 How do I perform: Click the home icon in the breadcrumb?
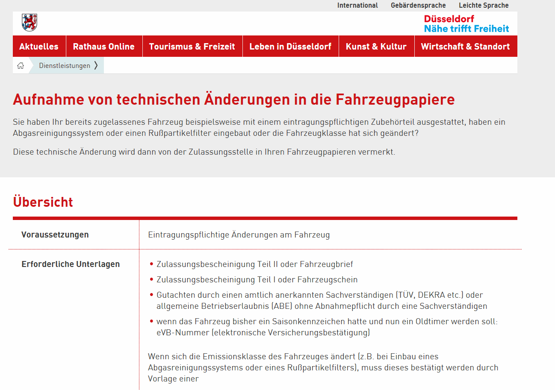21,66
